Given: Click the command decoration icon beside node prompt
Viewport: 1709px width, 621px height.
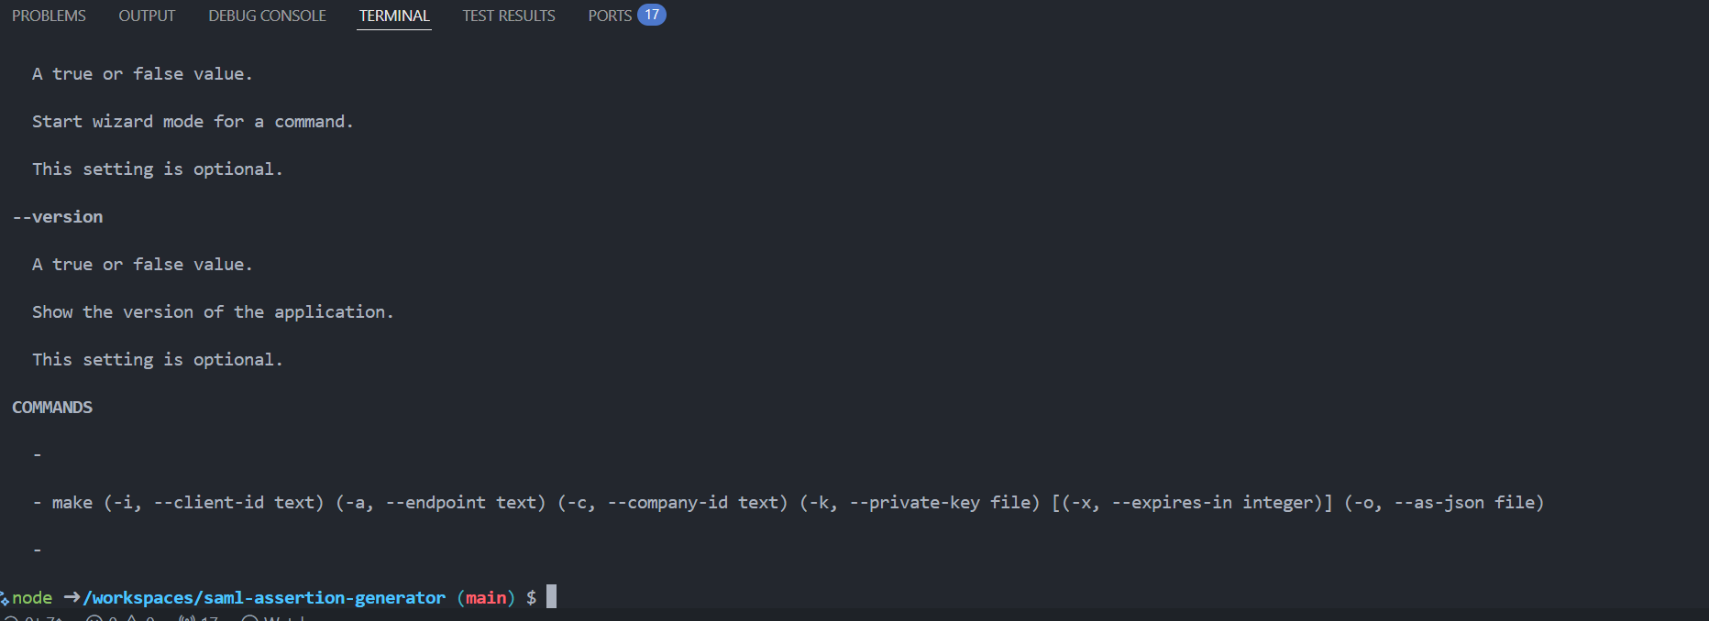Looking at the screenshot, I should coord(5,599).
